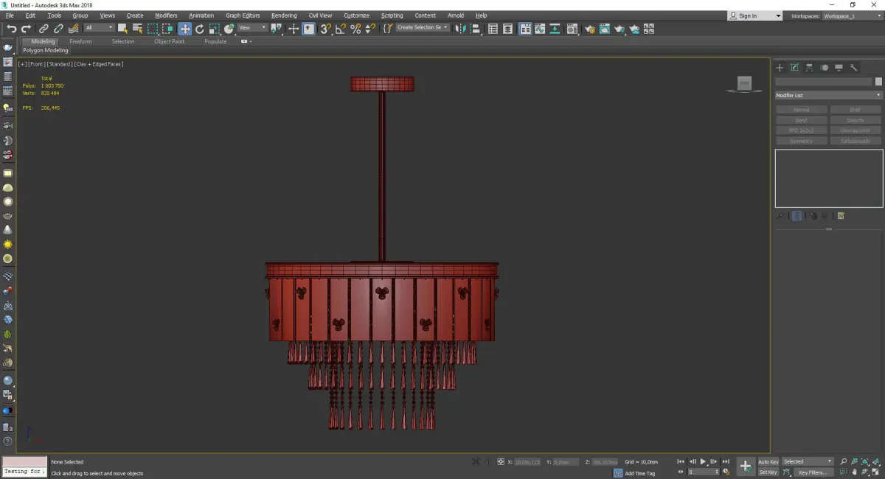This screenshot has height=479, width=885.
Task: Open the Sign In dropdown
Action: tap(754, 15)
